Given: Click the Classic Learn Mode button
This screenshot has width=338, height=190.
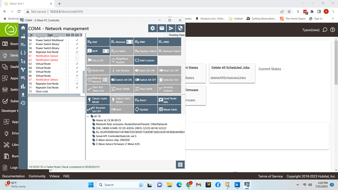Looking at the screenshot, I should pyautogui.click(x=98, y=100).
